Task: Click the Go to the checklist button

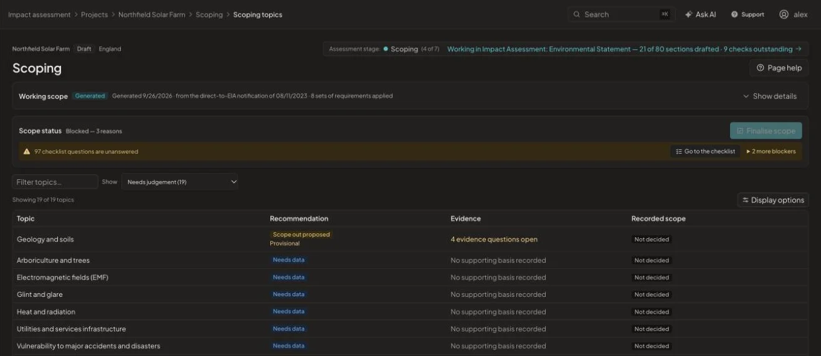Action: (706, 151)
